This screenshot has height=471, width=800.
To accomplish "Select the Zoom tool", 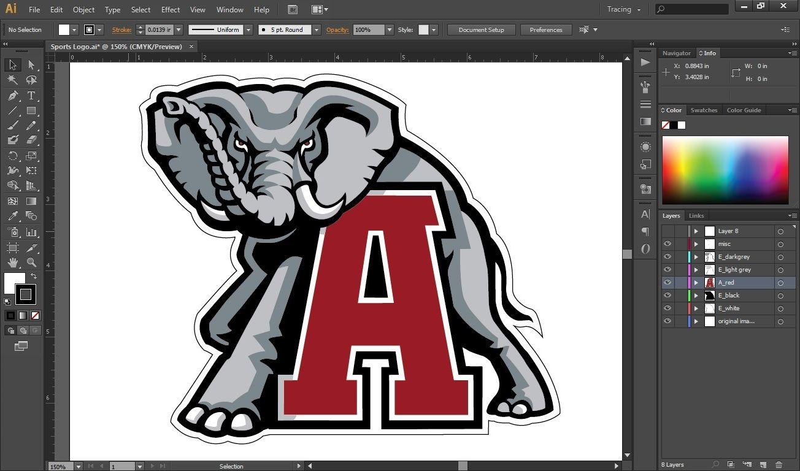I will [x=31, y=262].
